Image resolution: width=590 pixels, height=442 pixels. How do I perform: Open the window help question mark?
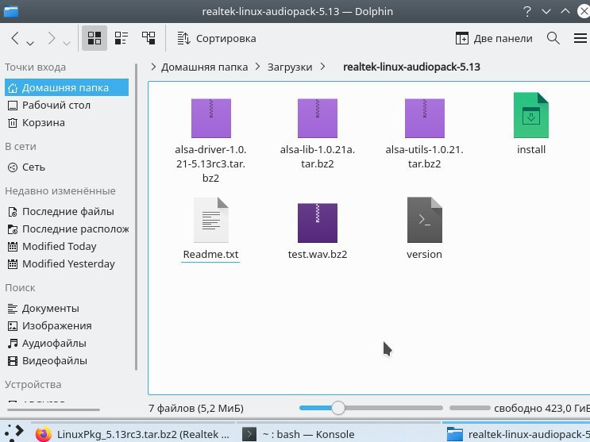coord(527,11)
